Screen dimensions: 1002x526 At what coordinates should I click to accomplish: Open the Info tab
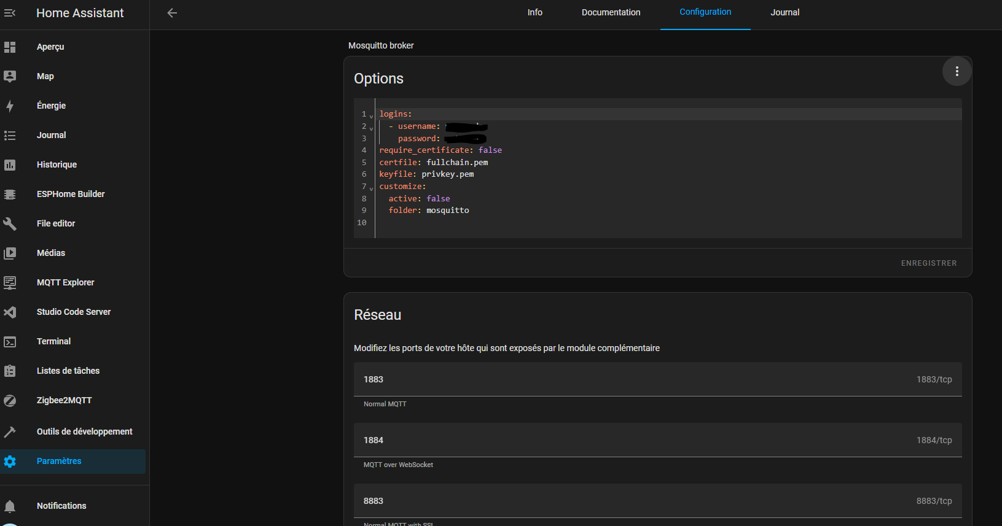click(x=535, y=12)
